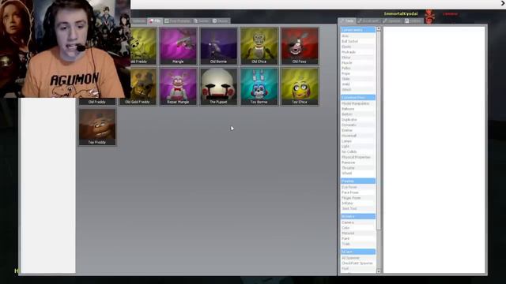Screen dimensions: 506x284
Task: Select the Weld tool
Action: click(x=358, y=84)
